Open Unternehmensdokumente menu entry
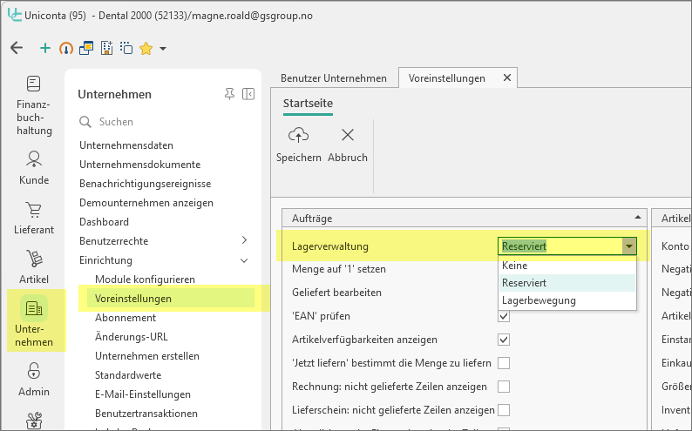692x431 pixels. (140, 165)
